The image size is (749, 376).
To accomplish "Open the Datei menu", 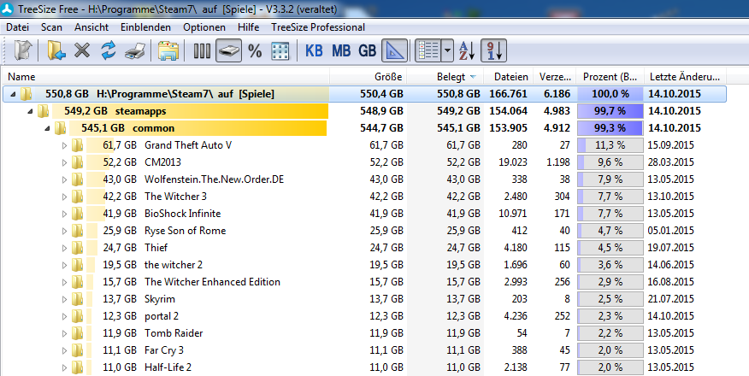I will coord(17,27).
